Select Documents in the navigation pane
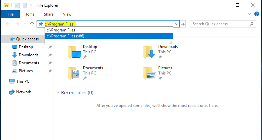The image size is (262, 140). pyautogui.click(x=29, y=63)
